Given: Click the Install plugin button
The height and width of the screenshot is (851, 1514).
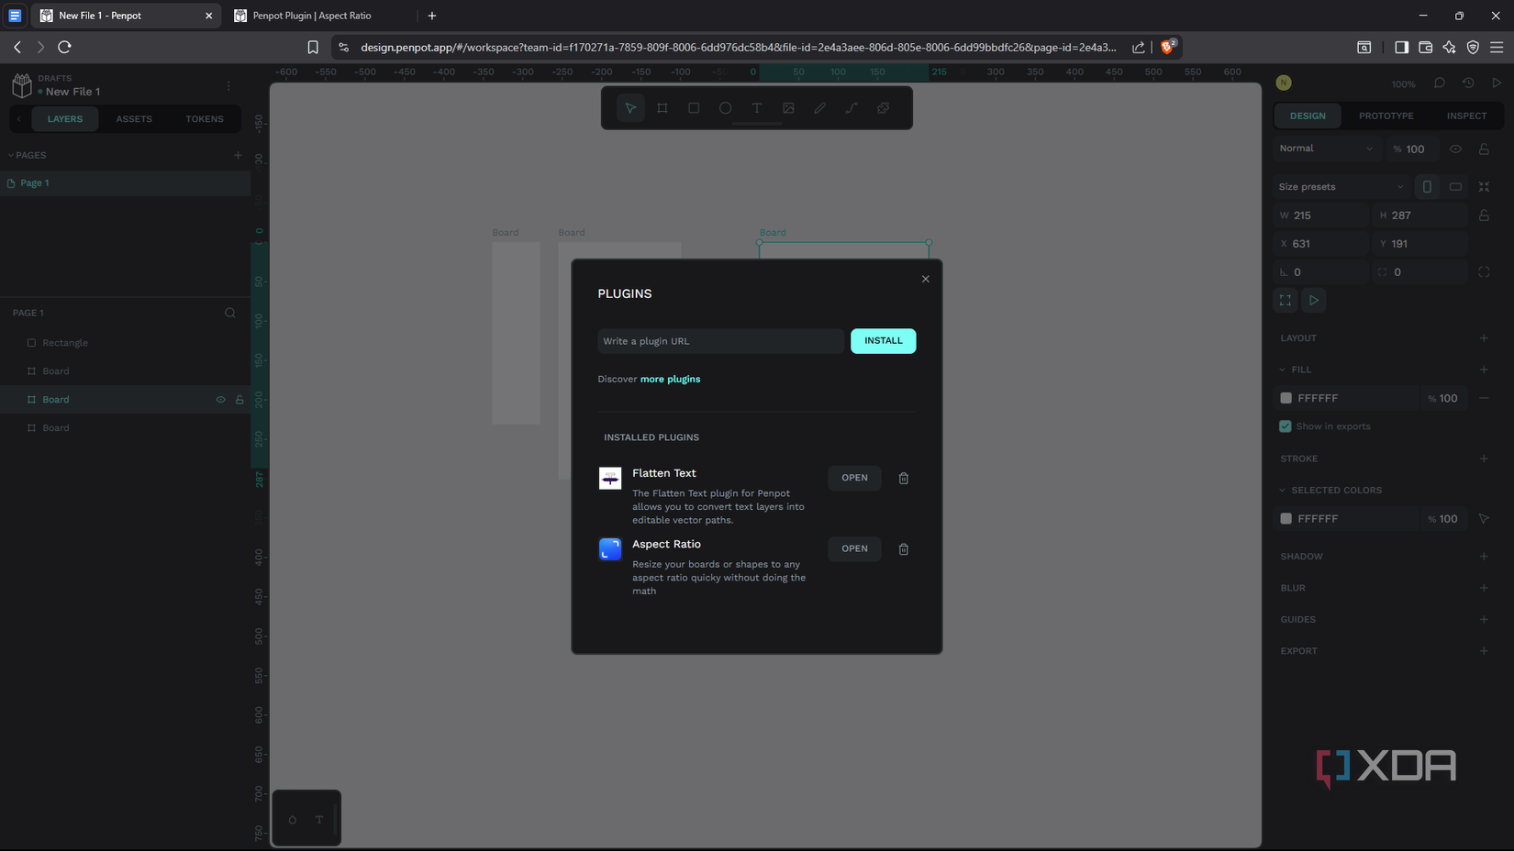Looking at the screenshot, I should pos(883,340).
